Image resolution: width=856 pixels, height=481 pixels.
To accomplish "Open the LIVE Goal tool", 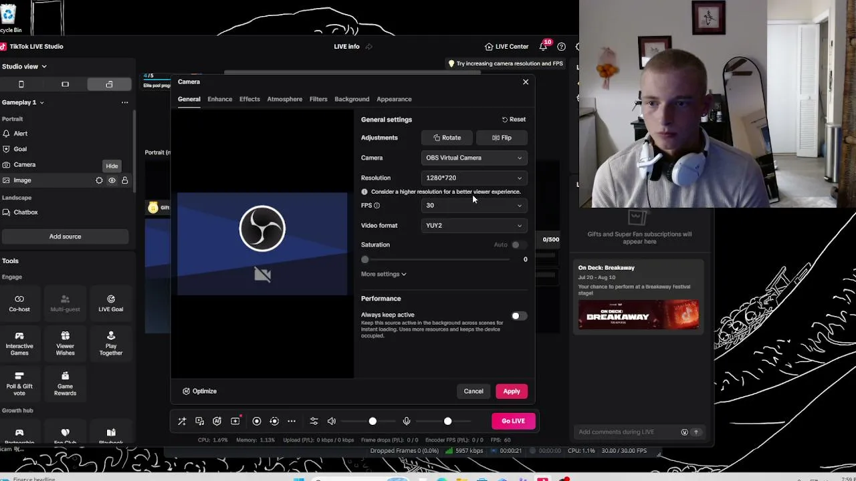I will coord(111,303).
